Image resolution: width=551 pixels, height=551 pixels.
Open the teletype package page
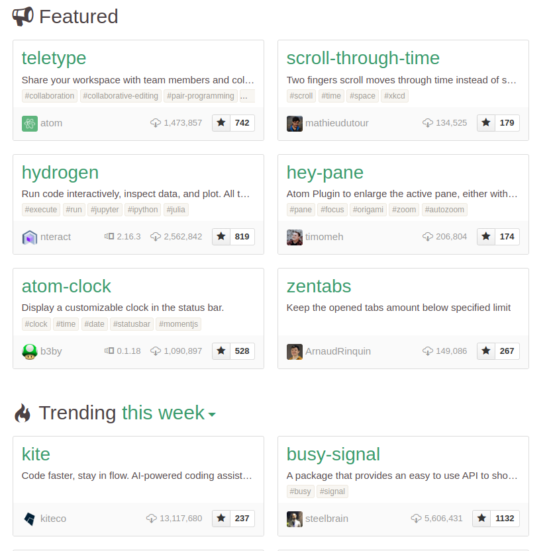point(54,58)
